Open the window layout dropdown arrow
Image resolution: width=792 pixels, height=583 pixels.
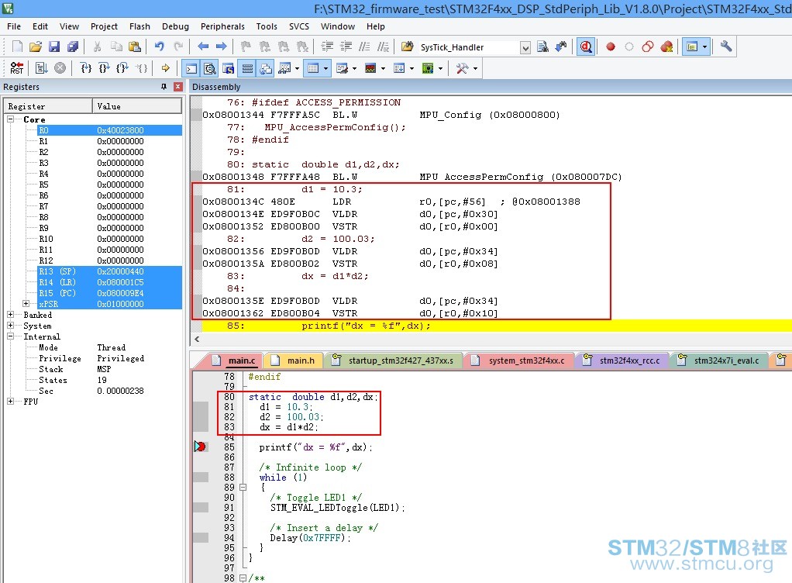[x=704, y=47]
